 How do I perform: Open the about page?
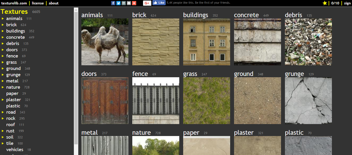coord(53,3)
